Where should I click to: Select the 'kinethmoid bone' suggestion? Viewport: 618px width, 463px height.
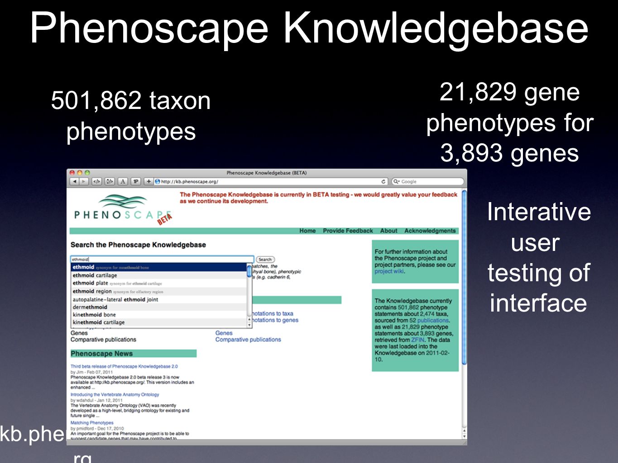click(x=159, y=315)
